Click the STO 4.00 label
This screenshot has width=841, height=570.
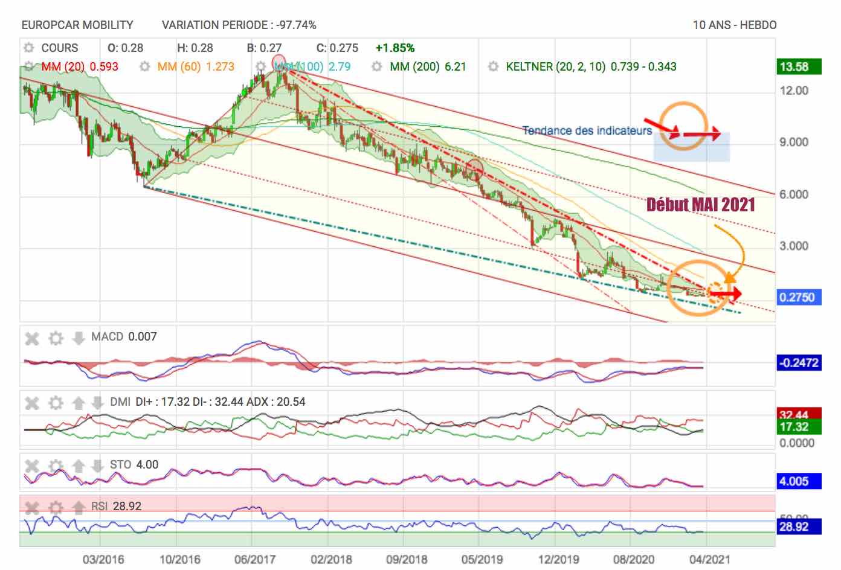(x=134, y=464)
